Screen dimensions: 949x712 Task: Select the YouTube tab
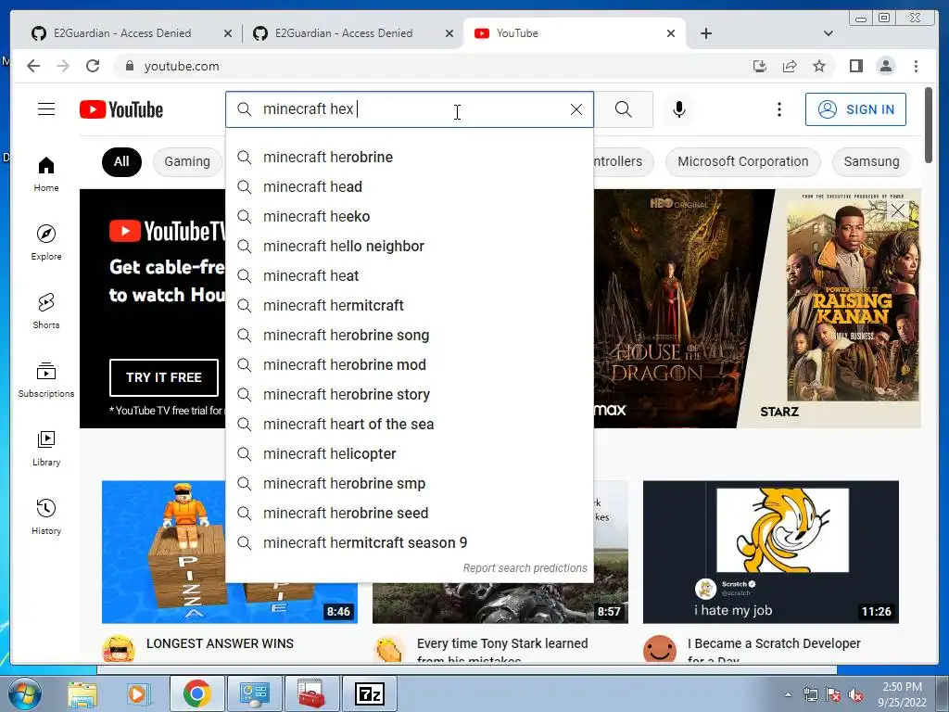[x=574, y=33]
